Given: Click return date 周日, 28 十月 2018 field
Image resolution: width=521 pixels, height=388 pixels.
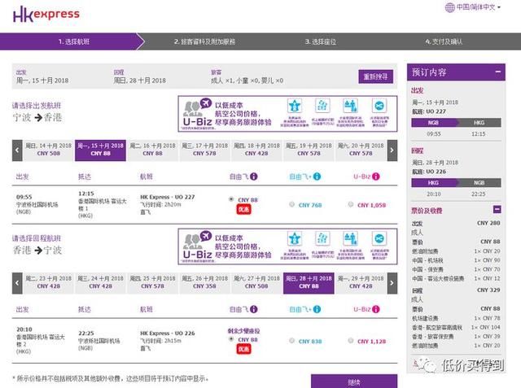Looking at the screenshot, I should point(139,81).
